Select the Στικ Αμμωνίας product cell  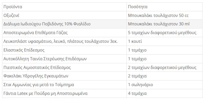click(64, 85)
